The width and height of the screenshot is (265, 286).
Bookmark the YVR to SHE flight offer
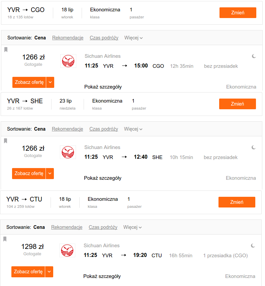[x=5, y=141]
